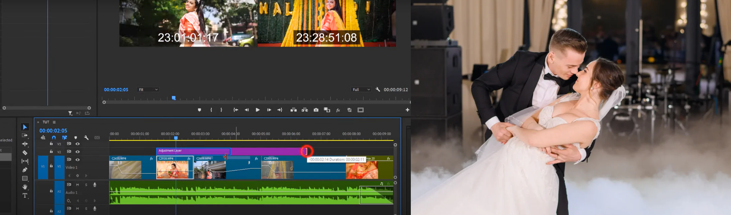Click the Program Monitor playhead marker
Viewport: 731px width, 215px height.
point(174,98)
